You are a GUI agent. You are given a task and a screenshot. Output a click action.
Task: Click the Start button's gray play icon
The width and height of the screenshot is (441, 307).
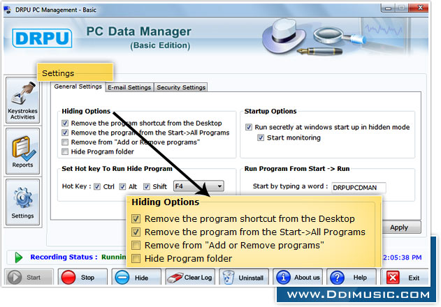click(15, 278)
